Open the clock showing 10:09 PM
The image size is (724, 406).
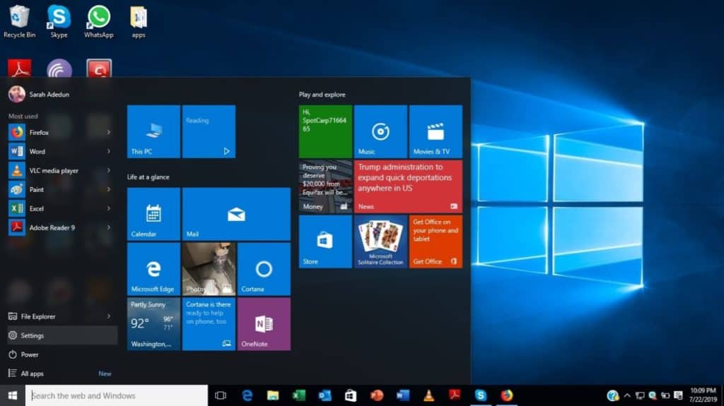(x=703, y=395)
